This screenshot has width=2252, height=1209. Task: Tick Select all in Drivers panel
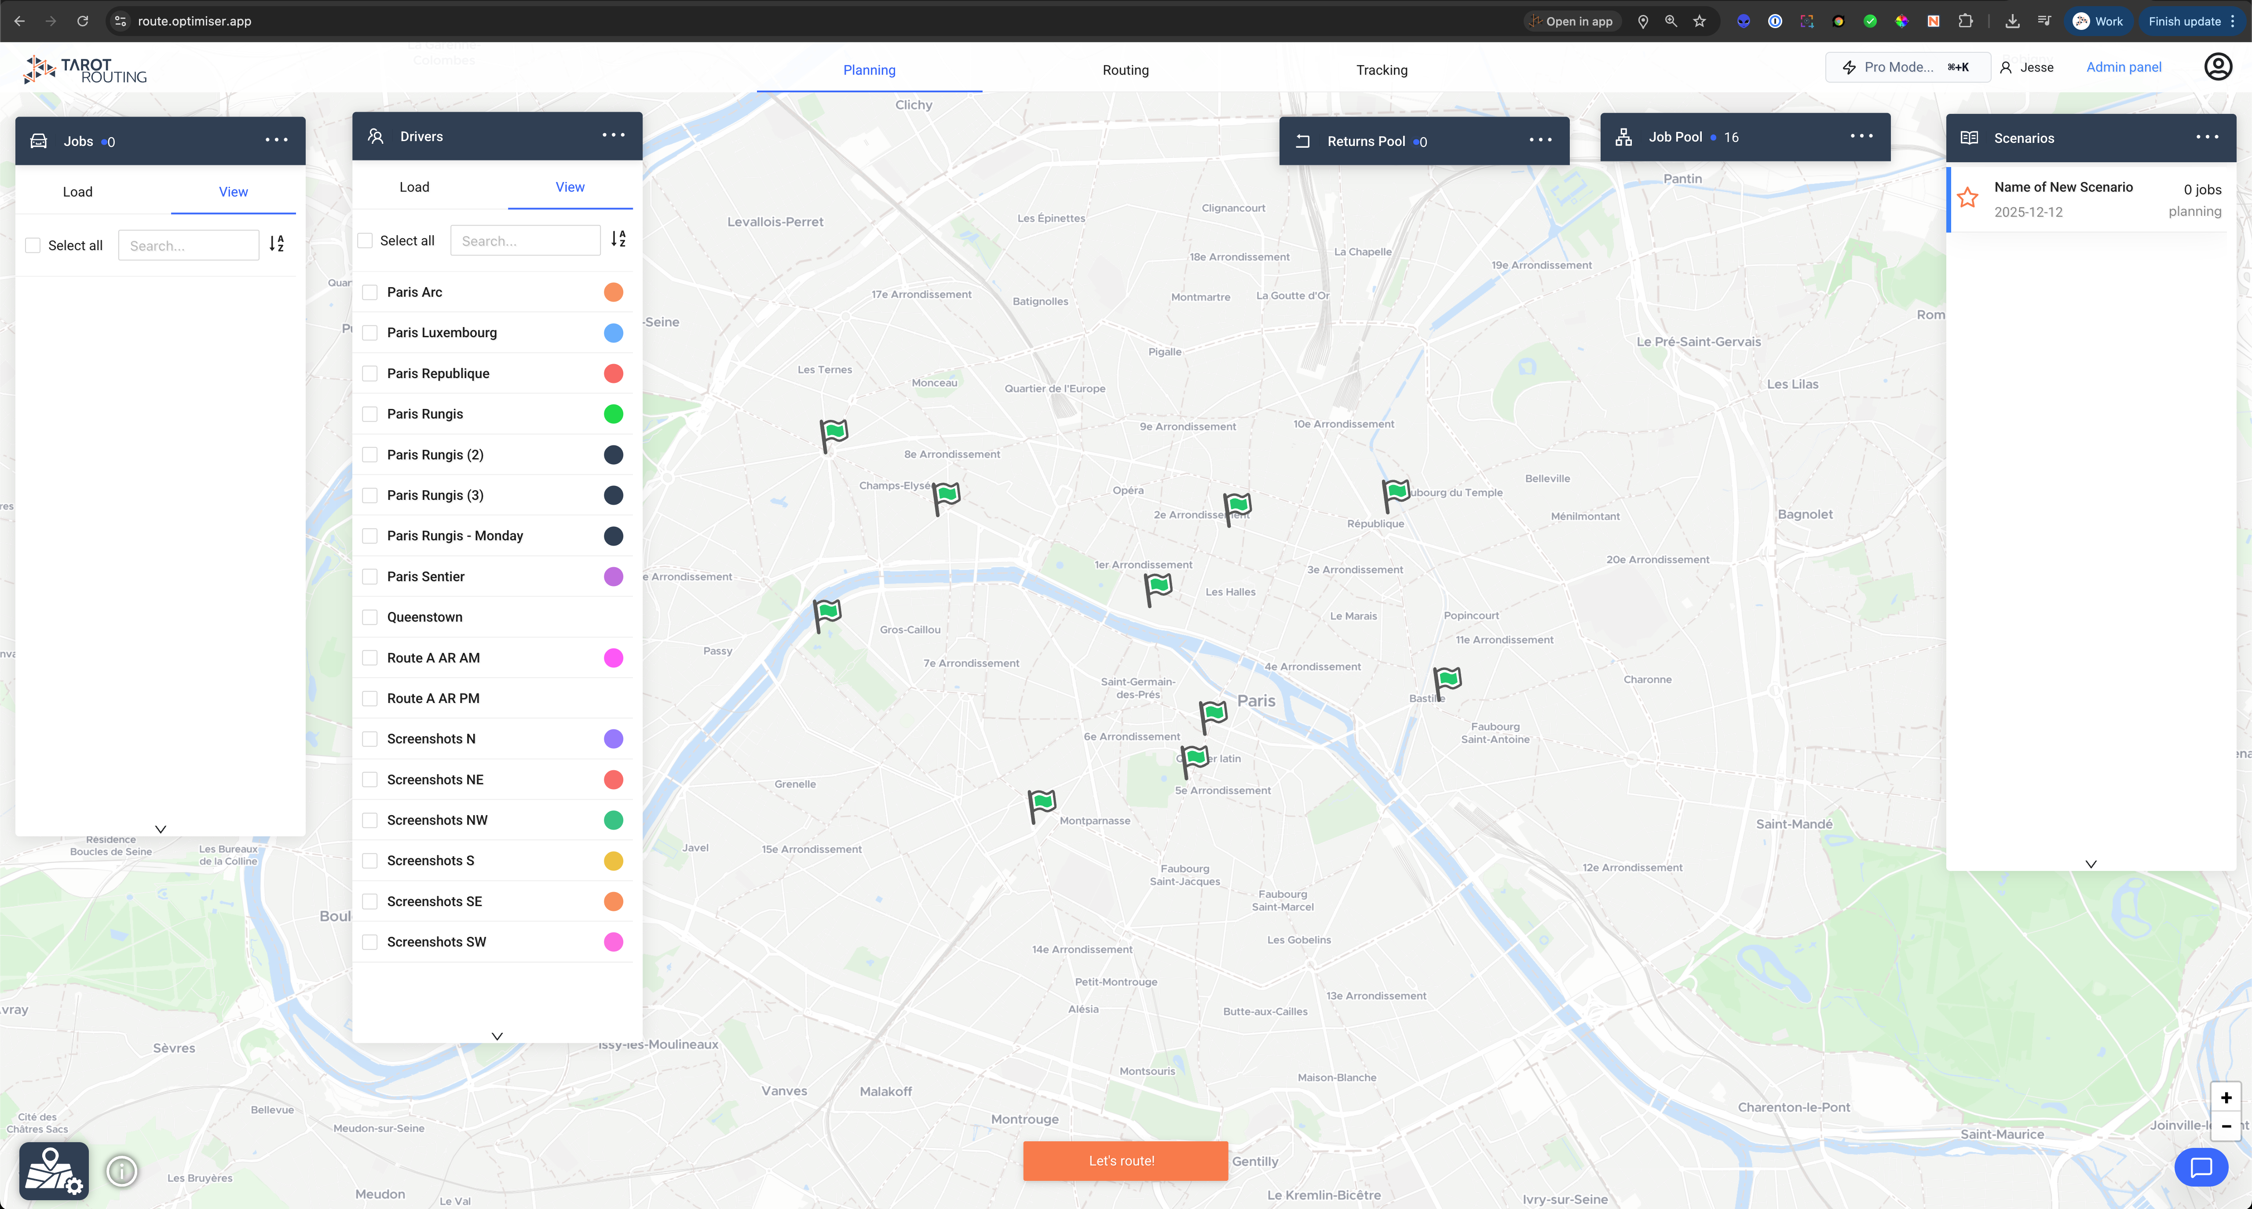pyautogui.click(x=366, y=240)
